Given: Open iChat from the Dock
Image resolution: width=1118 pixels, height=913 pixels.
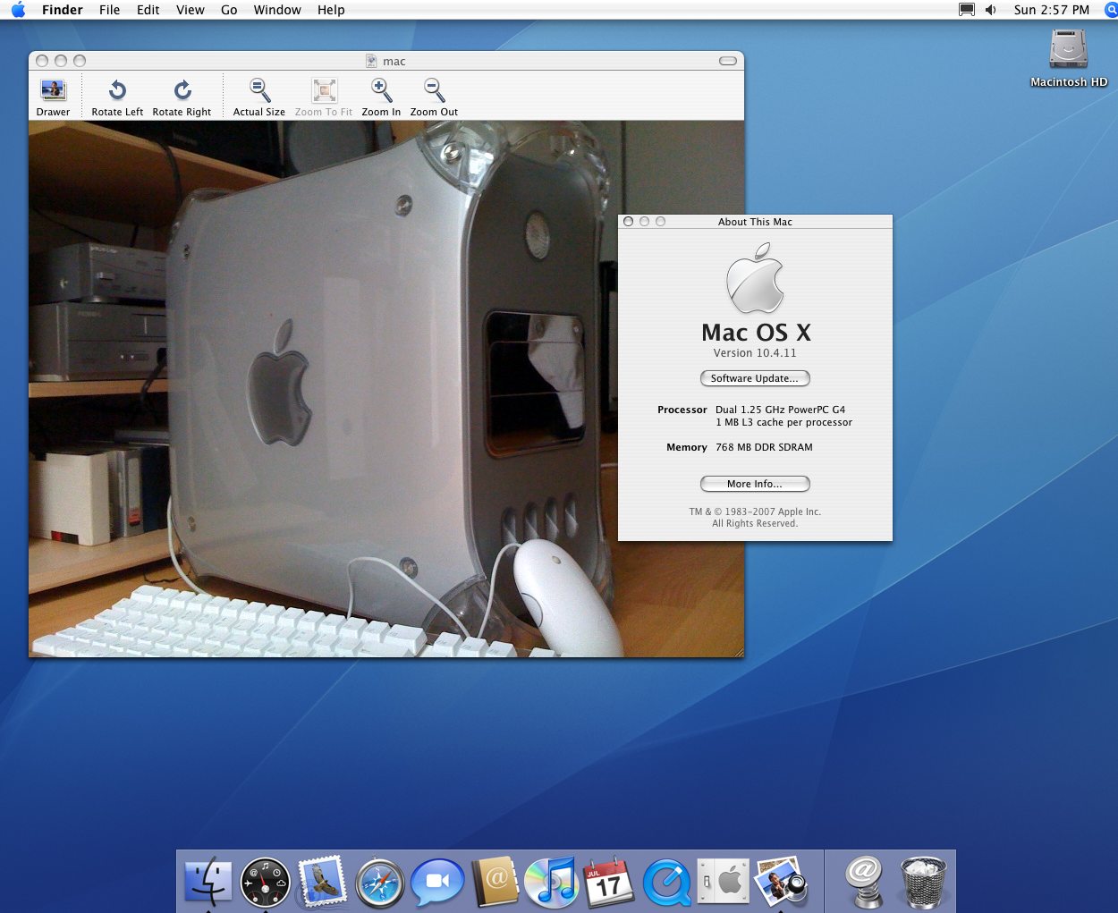Looking at the screenshot, I should [x=437, y=883].
